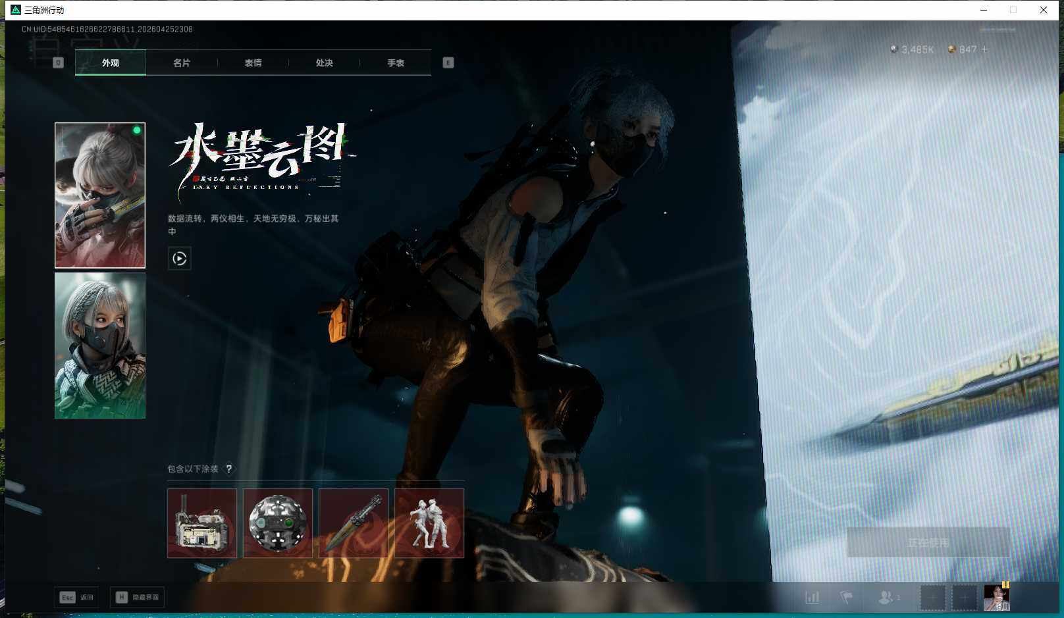The image size is (1064, 618).
Task: Click the 3,485K currency balance
Action: [918, 49]
